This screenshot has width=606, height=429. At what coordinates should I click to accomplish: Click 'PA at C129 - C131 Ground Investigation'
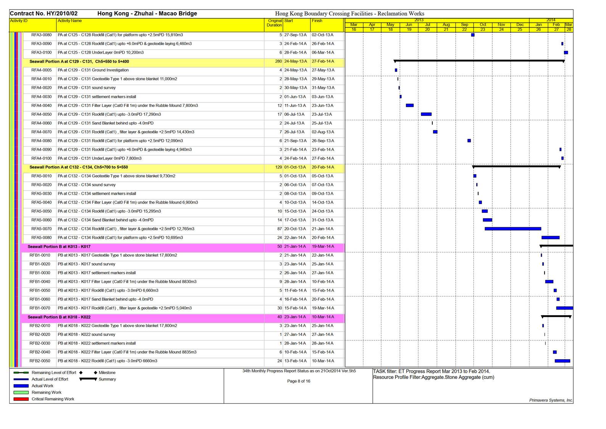93,70
